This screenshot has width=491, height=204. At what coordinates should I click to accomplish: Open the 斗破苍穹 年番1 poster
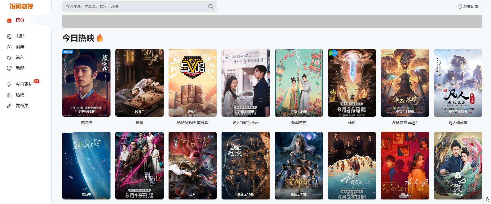pyautogui.click(x=405, y=83)
